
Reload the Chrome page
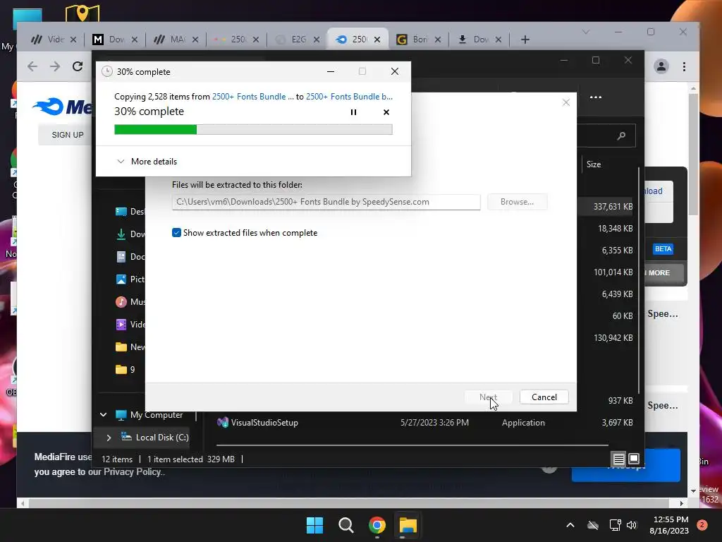pos(78,66)
